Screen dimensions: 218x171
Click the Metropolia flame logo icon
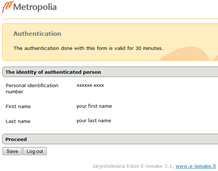(8, 7)
